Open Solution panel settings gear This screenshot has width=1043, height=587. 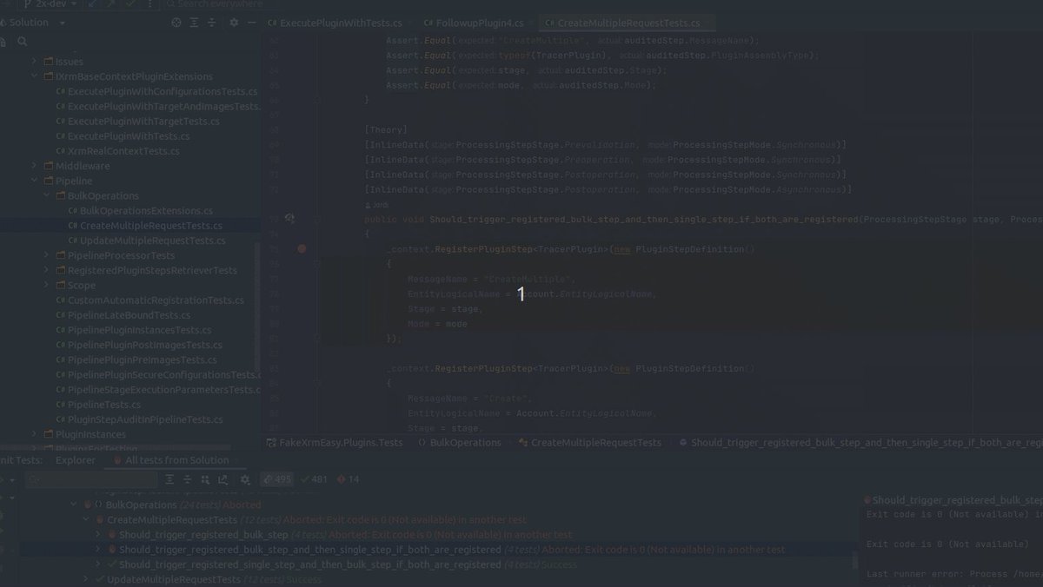[x=234, y=23]
